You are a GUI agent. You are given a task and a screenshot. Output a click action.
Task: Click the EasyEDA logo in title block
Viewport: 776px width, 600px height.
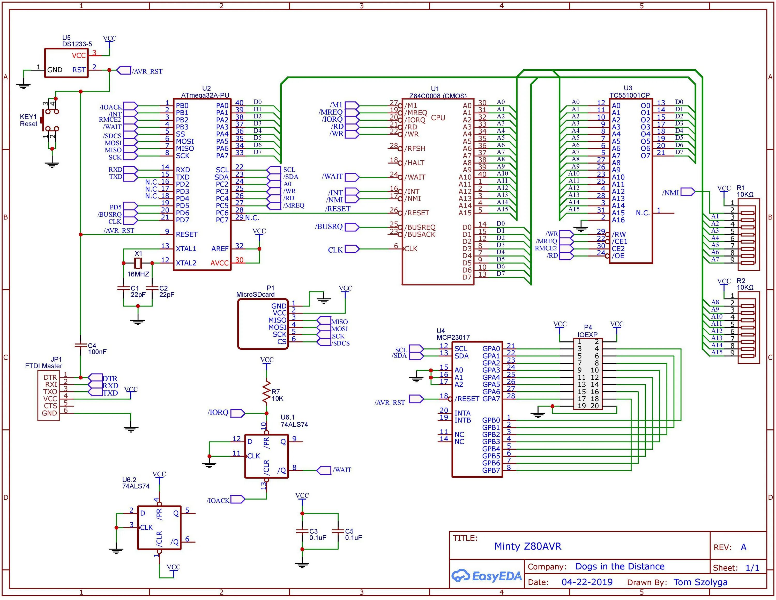click(x=486, y=575)
